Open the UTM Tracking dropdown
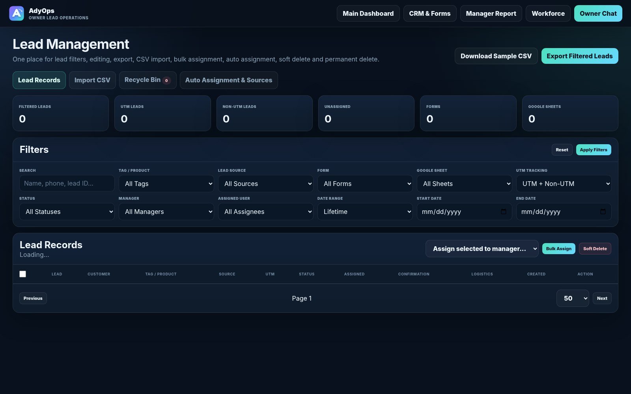The height and width of the screenshot is (394, 631). 564,184
